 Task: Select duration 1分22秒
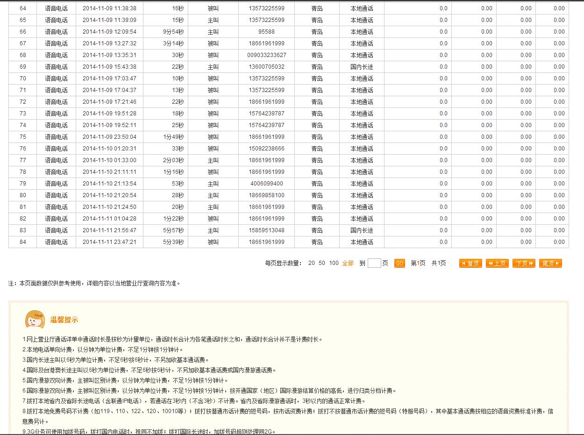click(x=173, y=219)
